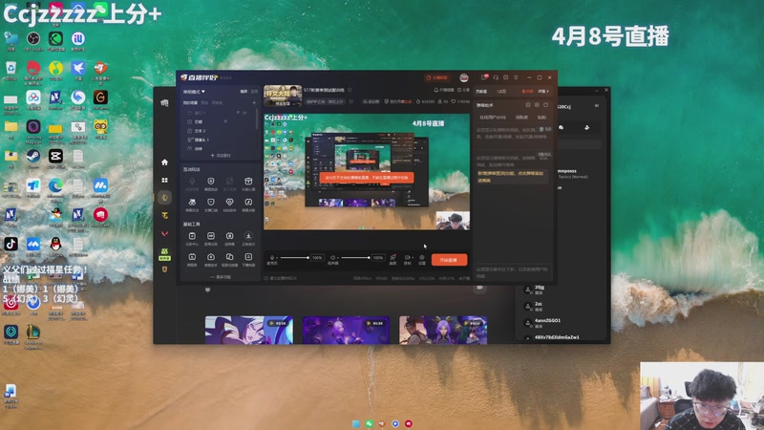764x430 pixels.
Task: Open the beauty effects icon beside the volume controls
Action: coord(393,259)
